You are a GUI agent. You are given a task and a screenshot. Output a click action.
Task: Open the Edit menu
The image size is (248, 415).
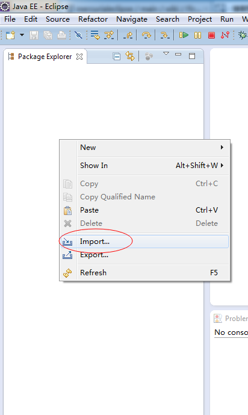[31, 19]
